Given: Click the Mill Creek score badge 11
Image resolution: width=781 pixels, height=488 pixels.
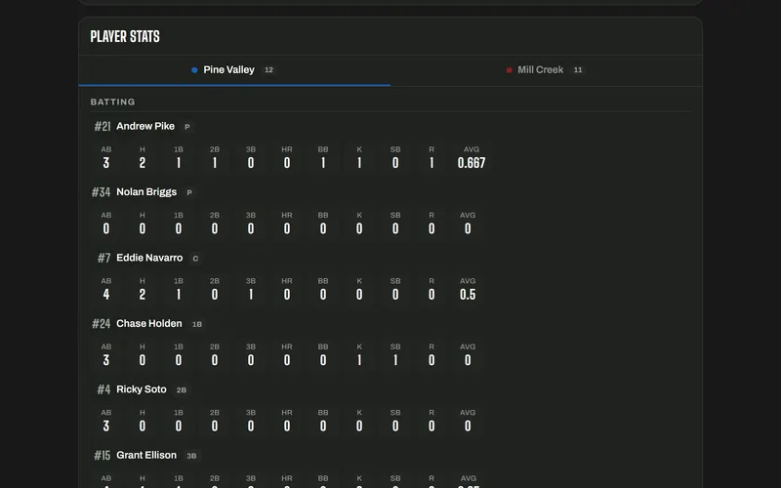Looking at the screenshot, I should [x=578, y=70].
